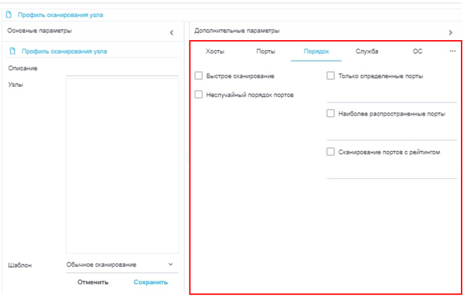Enable the Быстрое сканирование checkbox
Viewport: 465px width, 298px height.
[199, 76]
